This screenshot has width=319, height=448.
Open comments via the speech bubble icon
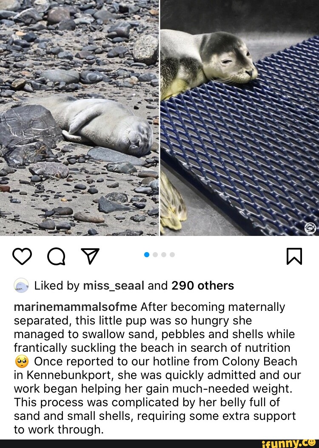(x=56, y=256)
